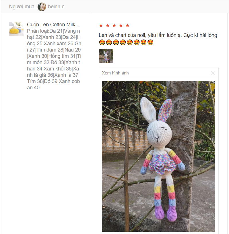Screen dimensions: 229x234
Task: Close the Xem hình ảnh image viewer
Action: tap(213, 73)
